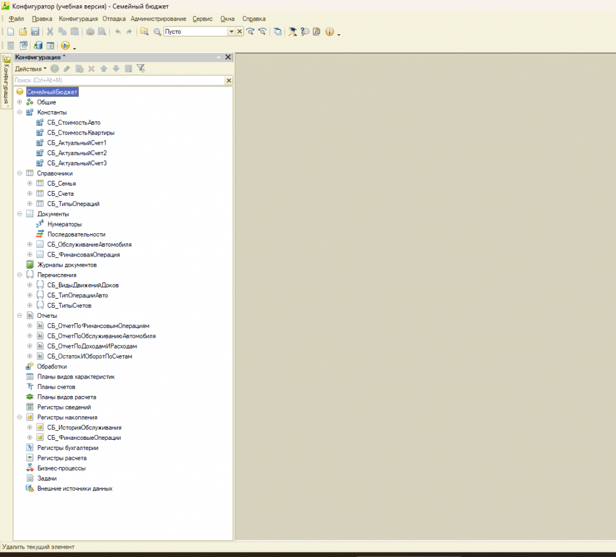Viewport: 616px width, 557px height.
Task: Click the vertical Конфигурация side tab
Action: [6, 81]
